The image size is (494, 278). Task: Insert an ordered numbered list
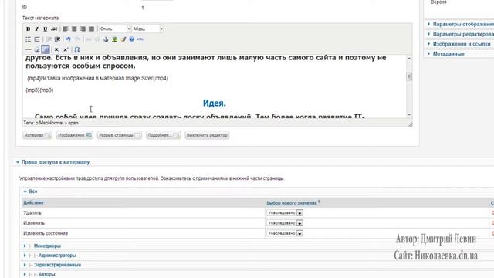pyautogui.click(x=37, y=39)
